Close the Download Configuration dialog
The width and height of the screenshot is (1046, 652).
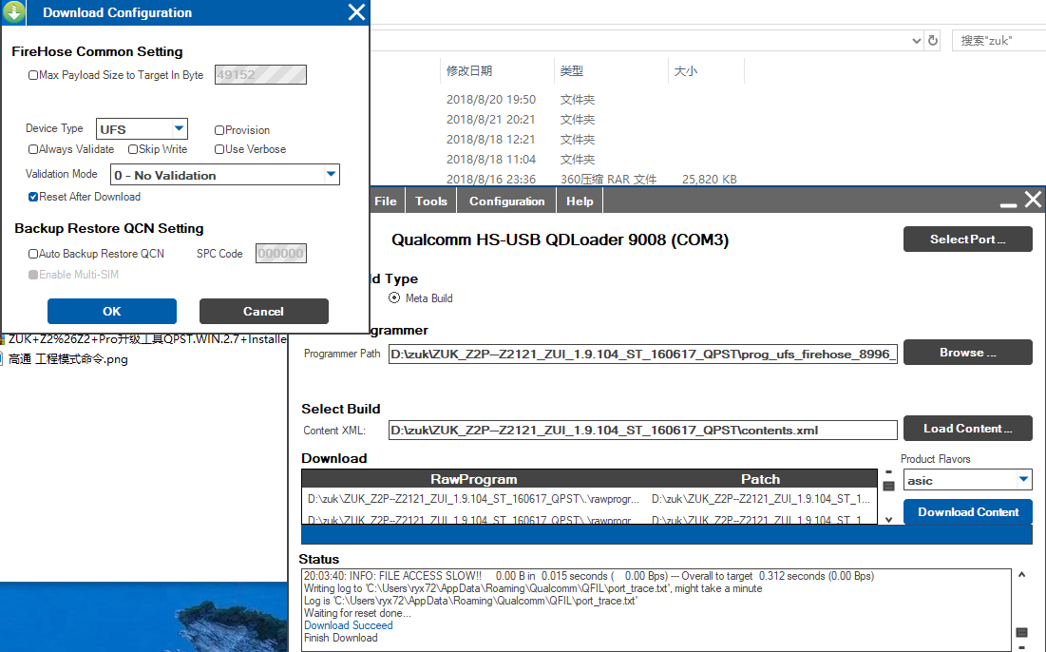356,12
